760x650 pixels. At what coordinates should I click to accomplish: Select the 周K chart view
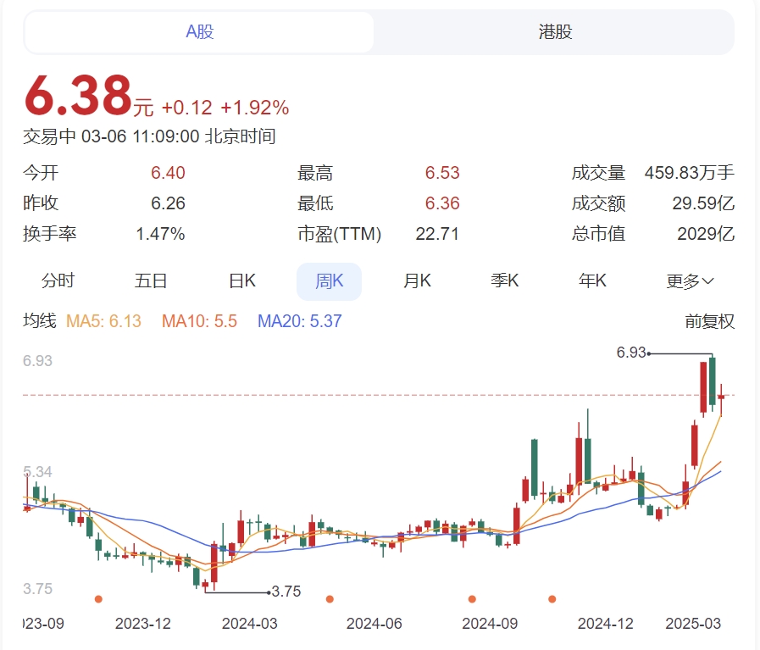click(329, 281)
